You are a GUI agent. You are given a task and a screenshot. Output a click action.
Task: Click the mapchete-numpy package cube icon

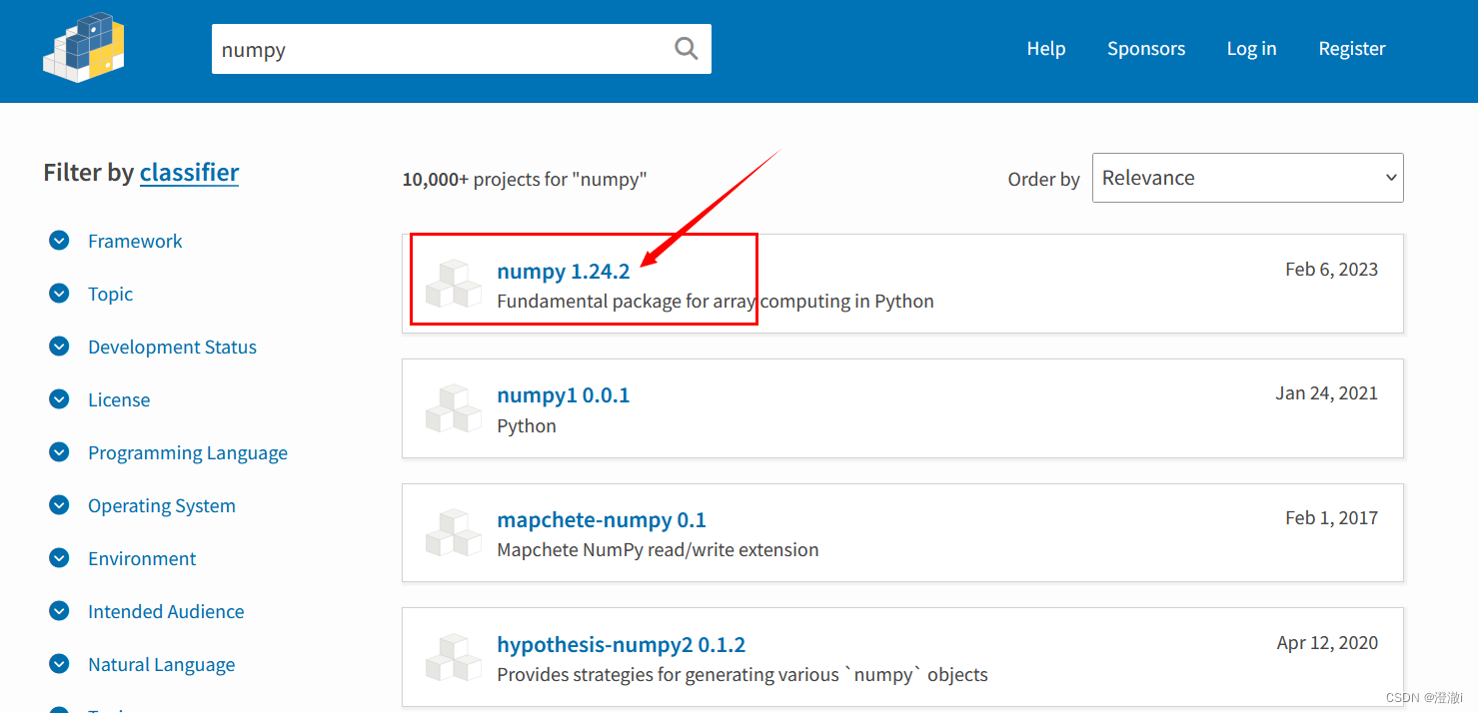454,532
